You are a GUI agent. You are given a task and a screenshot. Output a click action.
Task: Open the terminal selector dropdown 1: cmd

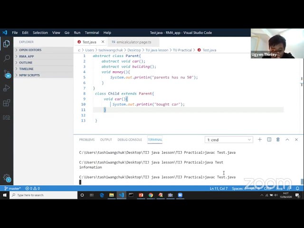coord(229,140)
